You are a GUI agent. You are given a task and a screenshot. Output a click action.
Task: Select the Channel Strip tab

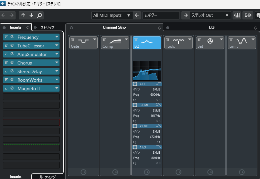[114, 27]
